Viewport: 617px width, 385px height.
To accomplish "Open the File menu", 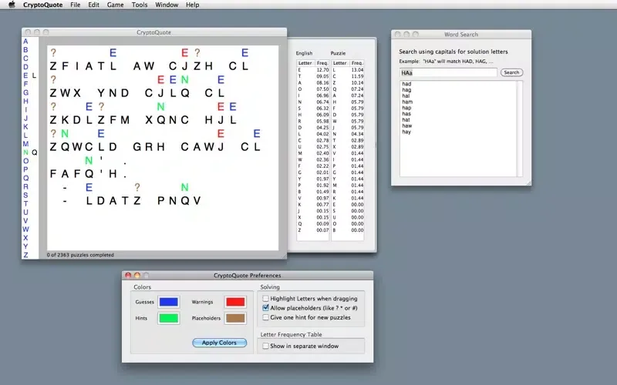I will [75, 5].
